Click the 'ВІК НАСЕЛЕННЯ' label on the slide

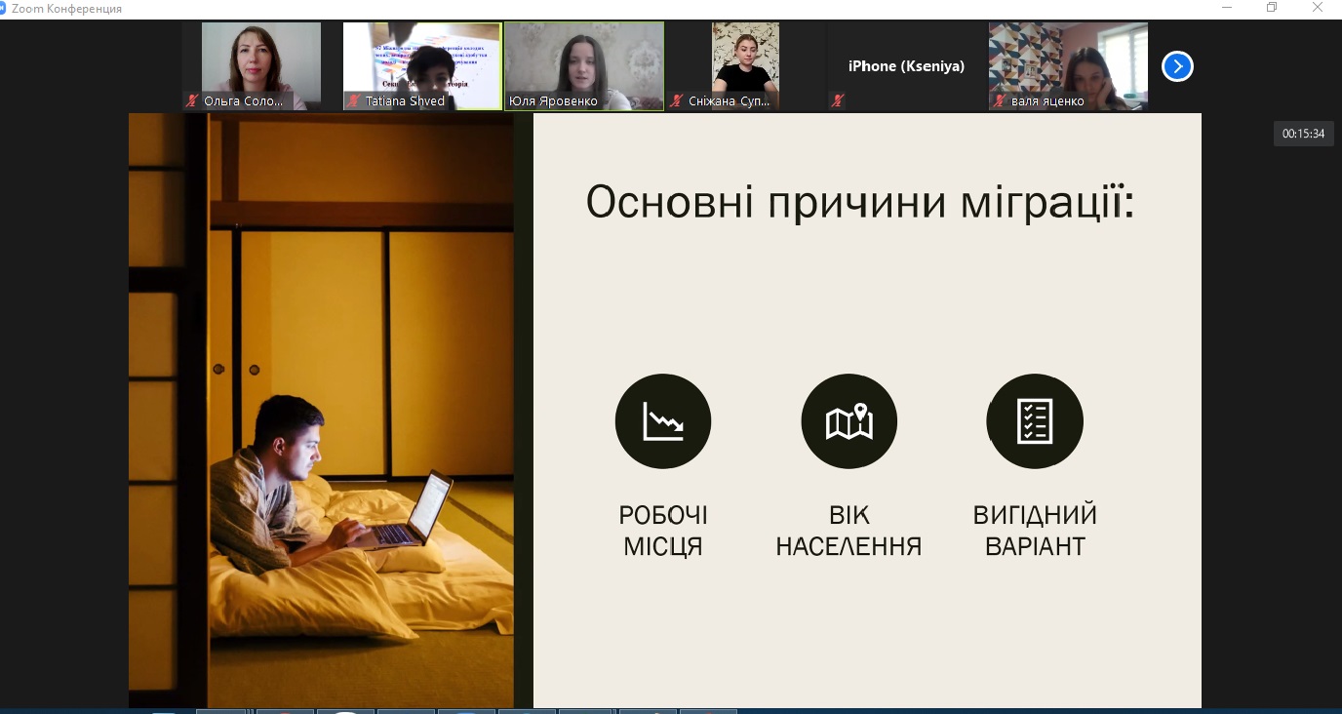coord(849,531)
